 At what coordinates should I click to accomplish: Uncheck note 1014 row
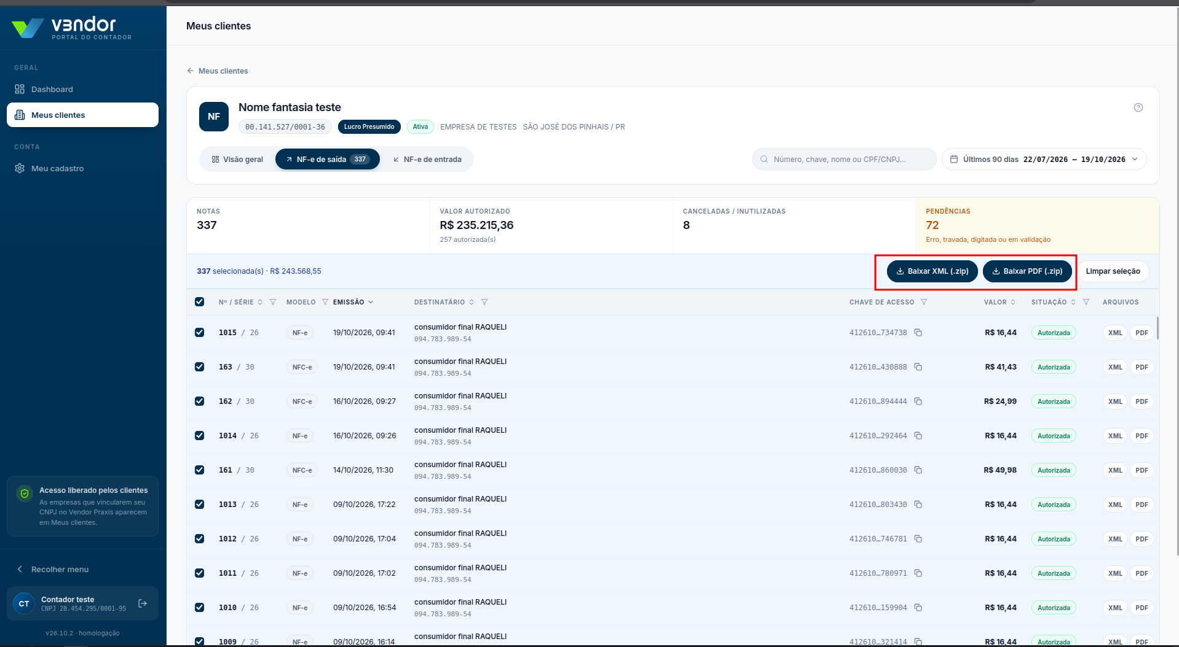pos(199,436)
